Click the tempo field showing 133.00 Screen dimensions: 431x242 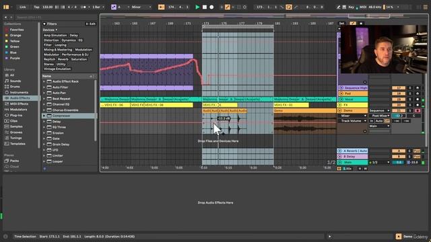48,7
